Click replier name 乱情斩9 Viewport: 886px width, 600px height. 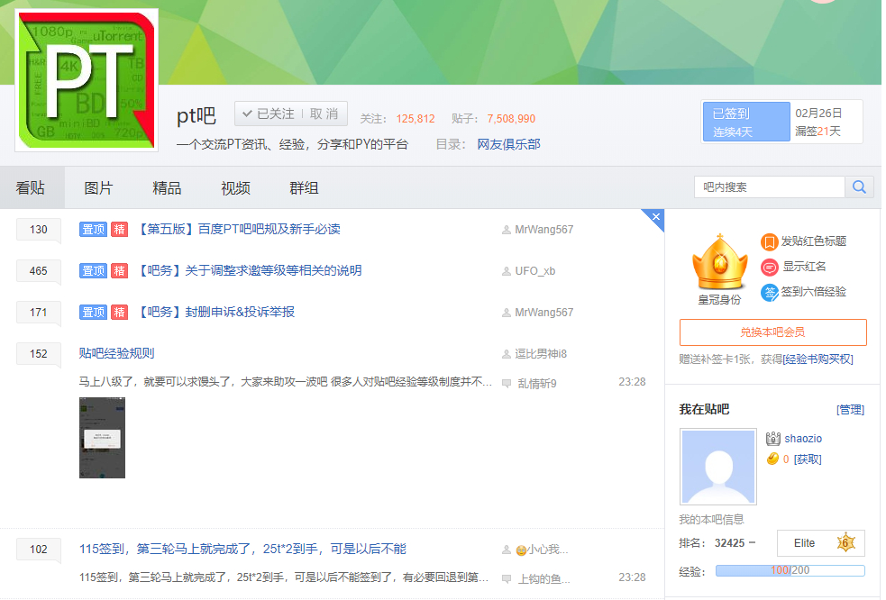[x=537, y=384]
